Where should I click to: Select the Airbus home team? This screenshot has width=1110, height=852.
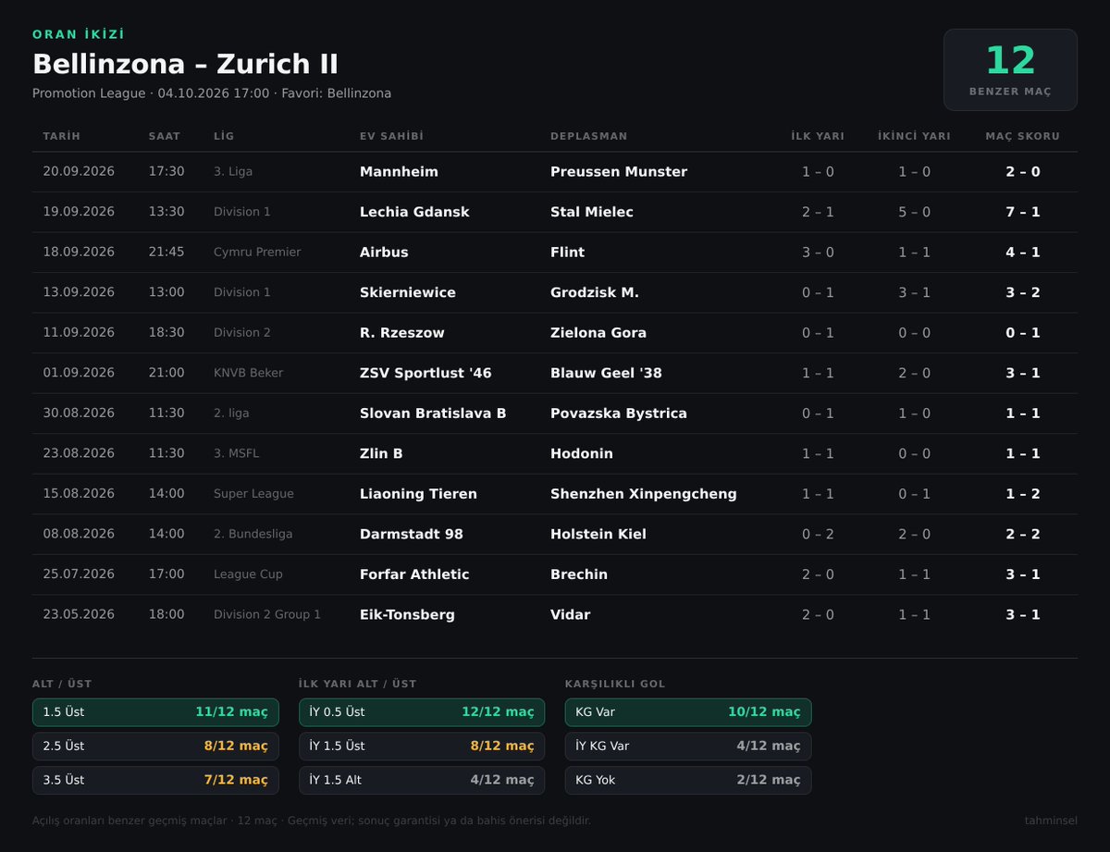pyautogui.click(x=384, y=253)
